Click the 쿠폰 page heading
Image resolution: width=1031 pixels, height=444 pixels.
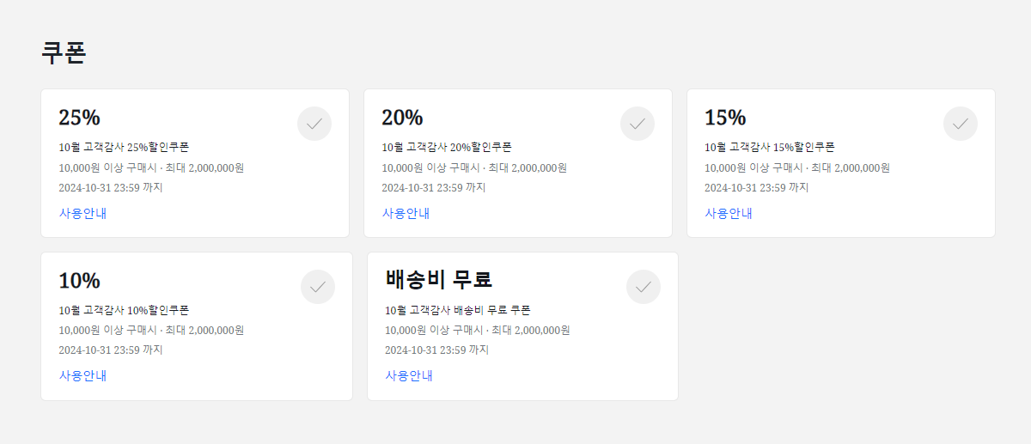pos(64,52)
